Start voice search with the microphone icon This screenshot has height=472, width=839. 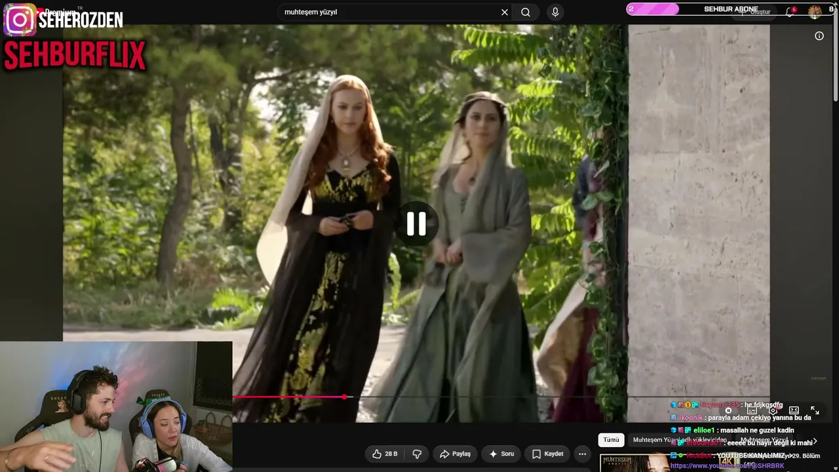click(555, 12)
